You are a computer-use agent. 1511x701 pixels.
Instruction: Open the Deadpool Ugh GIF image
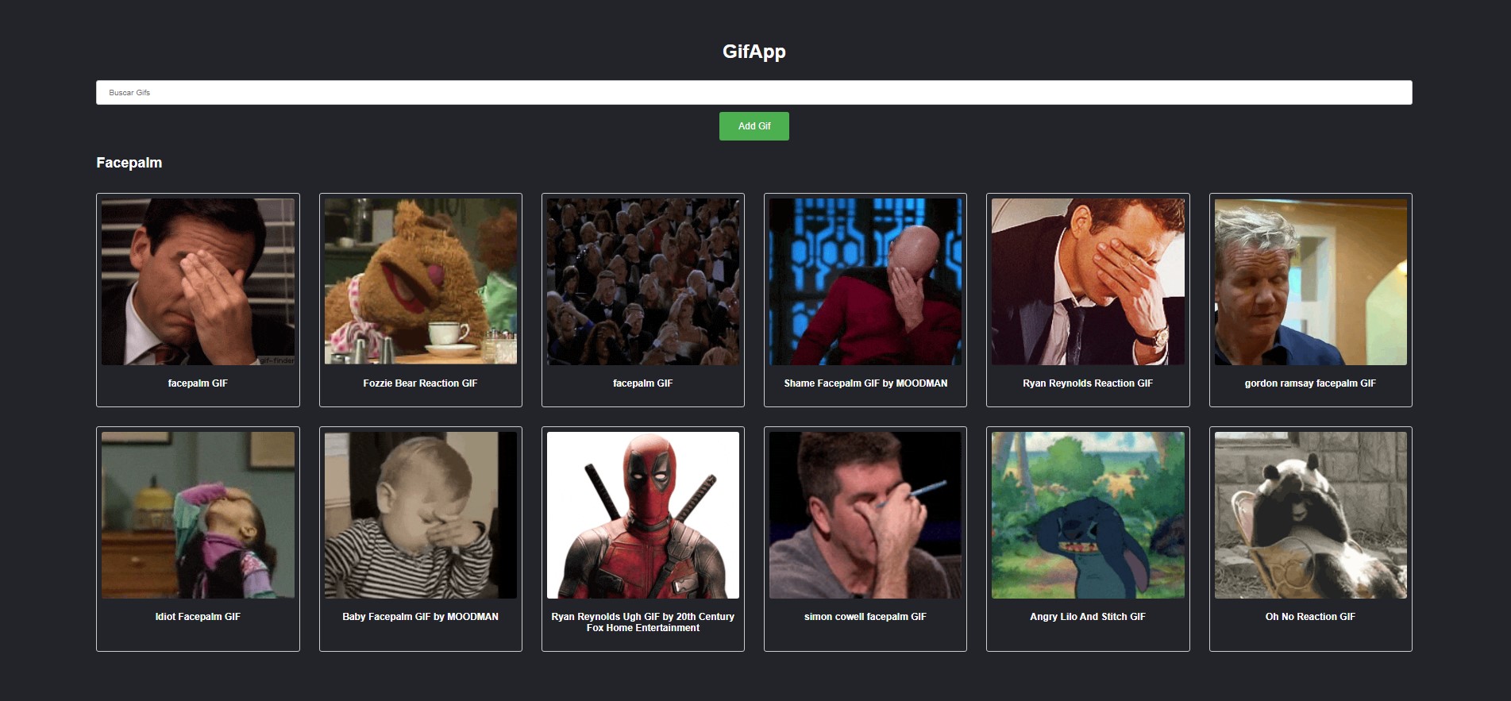[x=643, y=515]
